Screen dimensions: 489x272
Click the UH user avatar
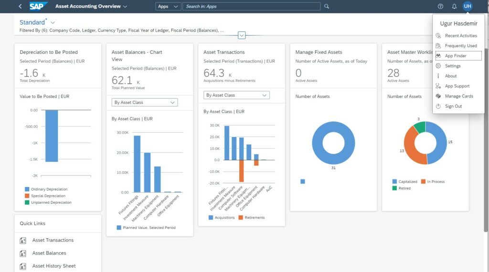tap(467, 6)
